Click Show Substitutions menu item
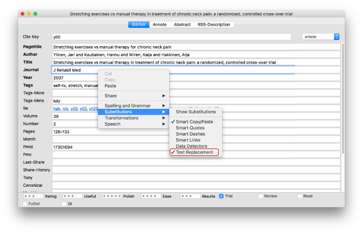This screenshot has height=233, width=363. pyautogui.click(x=196, y=112)
